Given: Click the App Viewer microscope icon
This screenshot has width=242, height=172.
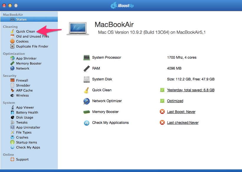Looking at the screenshot, I should [12, 107].
